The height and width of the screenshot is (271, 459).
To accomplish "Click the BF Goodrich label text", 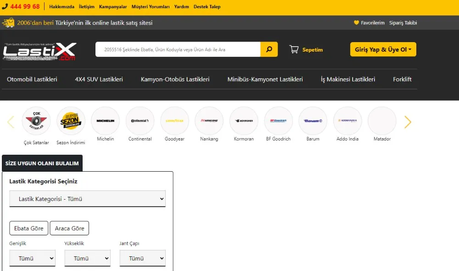I will click(x=279, y=139).
